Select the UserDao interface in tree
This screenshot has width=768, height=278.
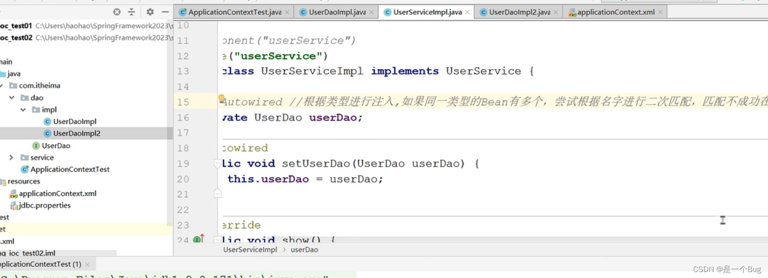point(56,146)
